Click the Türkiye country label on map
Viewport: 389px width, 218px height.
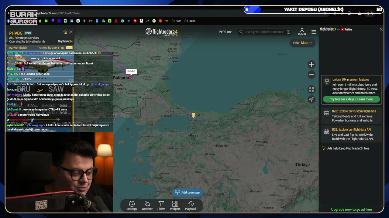point(302,165)
